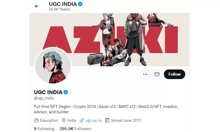
Task: Go back using the left arrow
Action: point(37,6)
